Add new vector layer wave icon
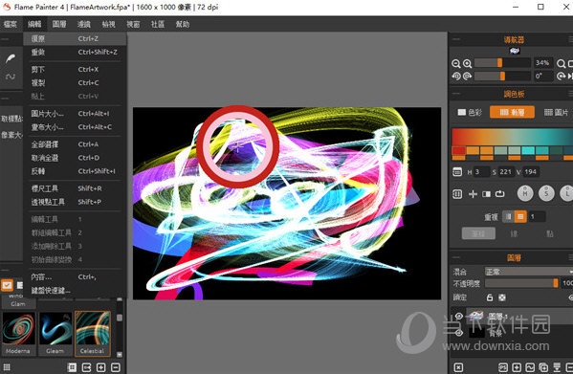The image size is (573, 374). click(530, 367)
